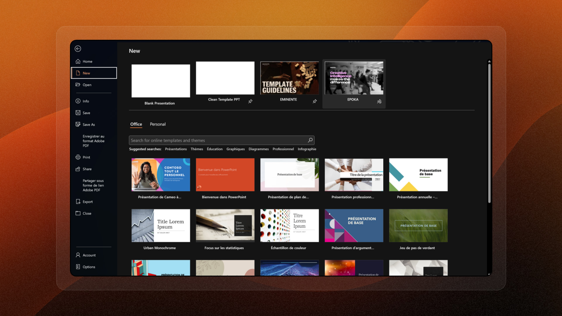Select the Focus sur les statistiques template
562x316 pixels.
click(x=225, y=226)
